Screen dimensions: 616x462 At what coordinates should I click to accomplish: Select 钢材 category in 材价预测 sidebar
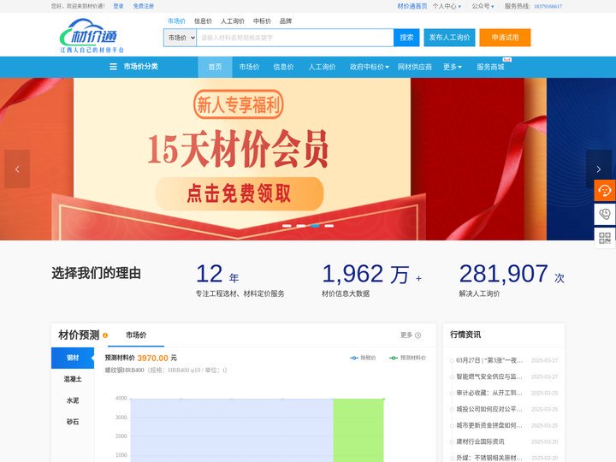point(73,358)
